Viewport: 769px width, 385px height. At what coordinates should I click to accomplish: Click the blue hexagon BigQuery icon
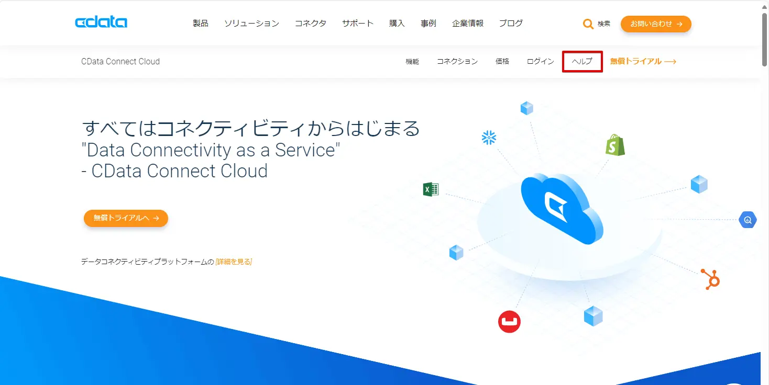[748, 220]
